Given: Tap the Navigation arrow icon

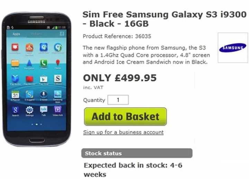Looking at the screenshot, I should pos(29,63).
